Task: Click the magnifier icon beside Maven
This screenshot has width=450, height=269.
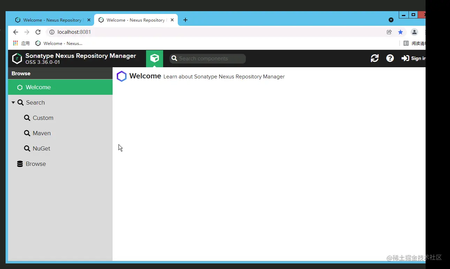Action: 27,133
